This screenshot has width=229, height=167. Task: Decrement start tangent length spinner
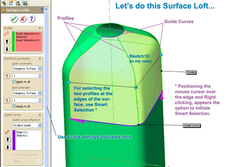(40, 77)
